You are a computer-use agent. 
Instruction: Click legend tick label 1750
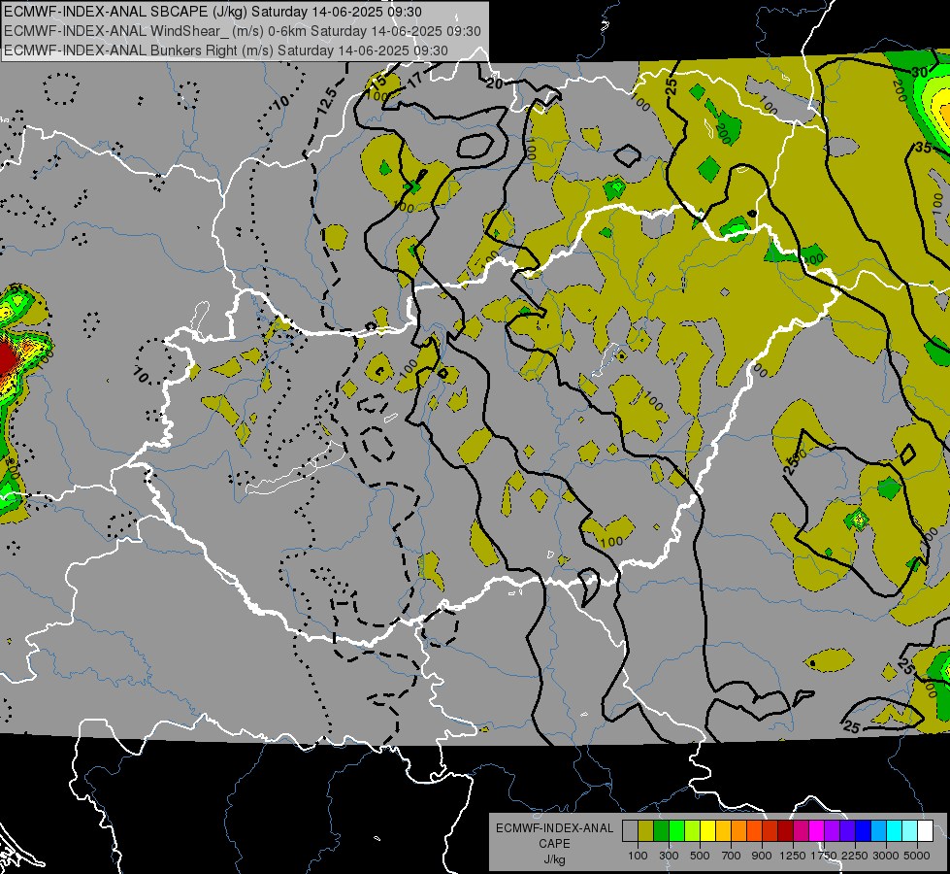pos(824,856)
